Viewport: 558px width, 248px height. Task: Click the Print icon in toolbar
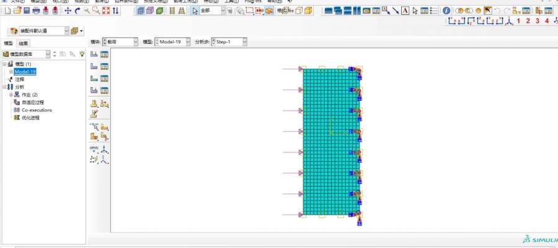(x=37, y=11)
